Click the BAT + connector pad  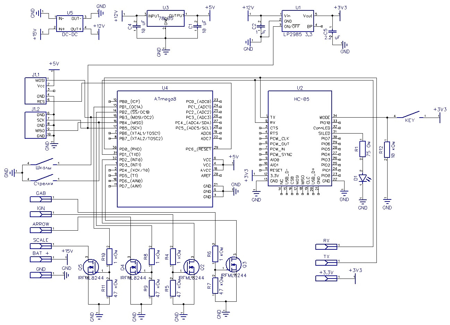(41, 259)
